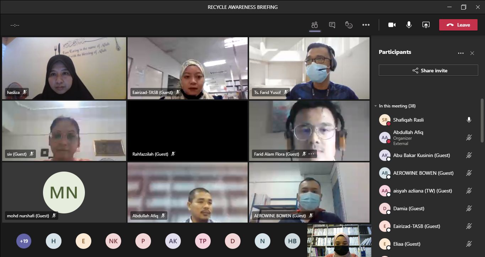
Task: Open share content tray icon
Action: click(x=426, y=25)
